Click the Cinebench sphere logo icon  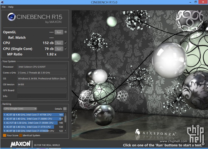tap(11, 17)
